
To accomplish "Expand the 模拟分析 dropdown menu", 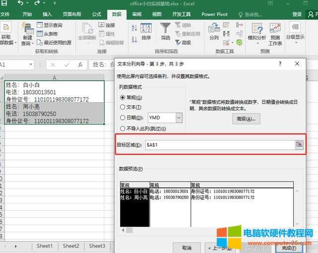I will pyautogui.click(x=256, y=43).
